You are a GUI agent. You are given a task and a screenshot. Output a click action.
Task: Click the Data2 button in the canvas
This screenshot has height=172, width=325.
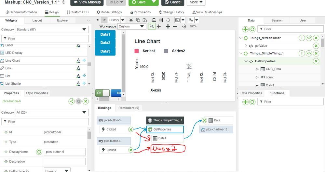click(105, 43)
